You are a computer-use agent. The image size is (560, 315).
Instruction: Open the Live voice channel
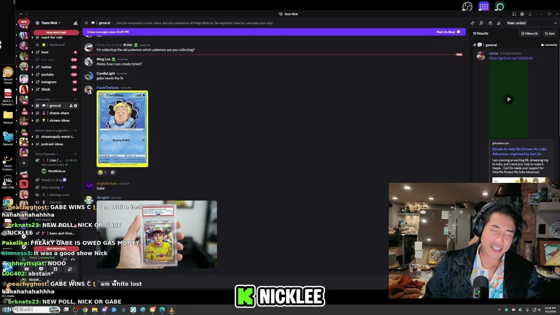pyautogui.click(x=56, y=160)
